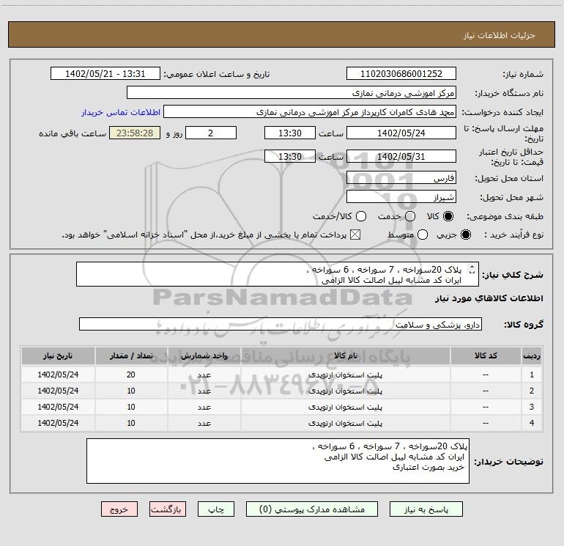Image resolution: width=564 pixels, height=546 pixels.
Task: Click the buyer organization name field
Action: coord(292,92)
